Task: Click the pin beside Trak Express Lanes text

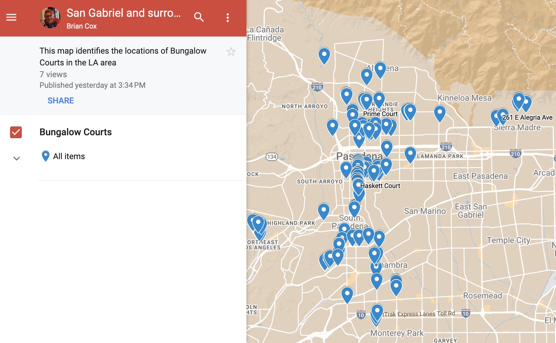Action: [377, 312]
